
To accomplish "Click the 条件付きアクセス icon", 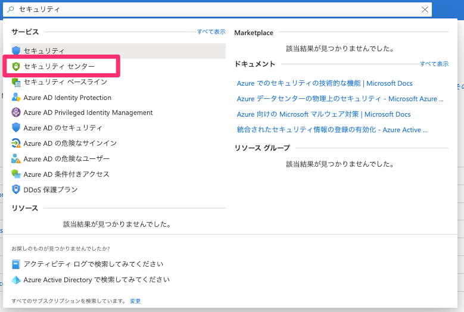I will pos(16,174).
